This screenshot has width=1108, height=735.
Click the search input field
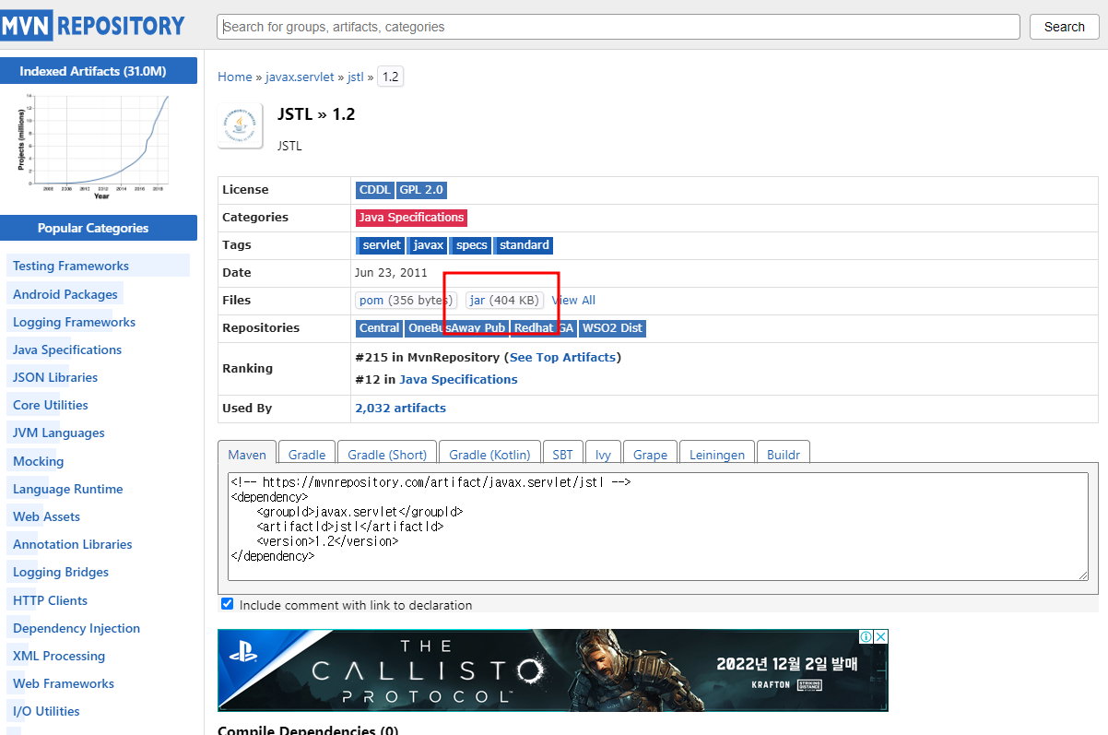(x=619, y=27)
